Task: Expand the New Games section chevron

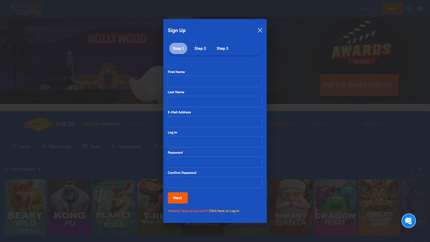Action: click(x=39, y=169)
